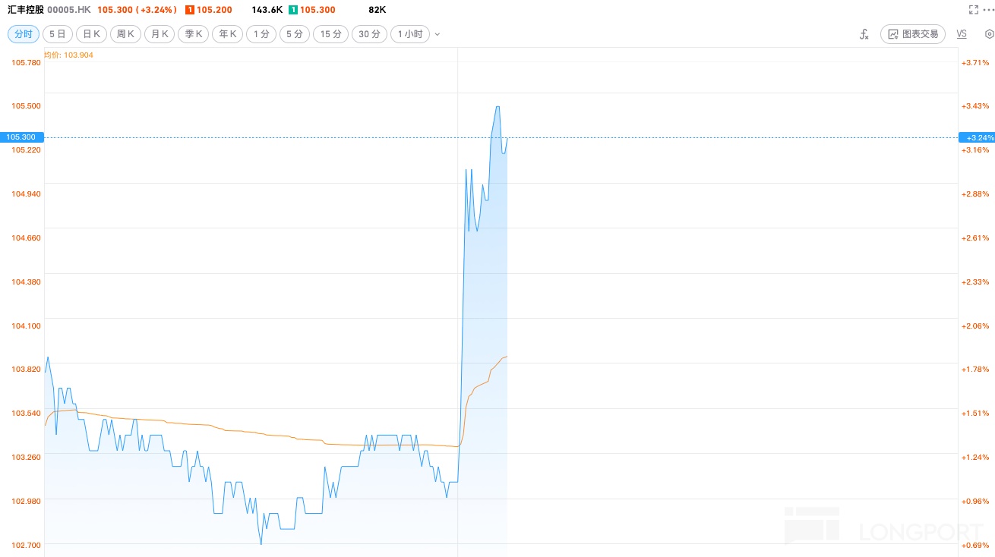
Task: Enter fullscreen chart mode
Action: (x=974, y=10)
